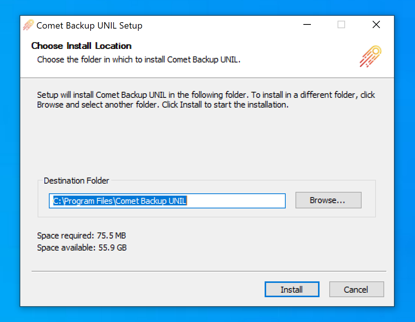Click the large comet logo in header
This screenshot has width=415, height=322.
[x=370, y=56]
